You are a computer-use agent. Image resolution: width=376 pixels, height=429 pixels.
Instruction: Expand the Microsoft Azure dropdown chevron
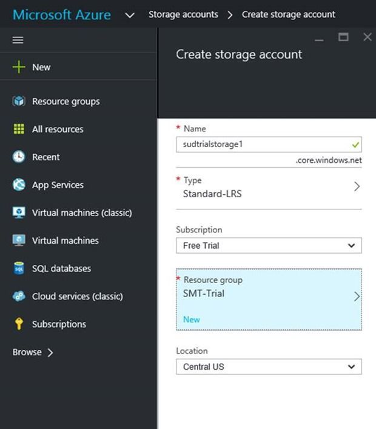pos(129,15)
